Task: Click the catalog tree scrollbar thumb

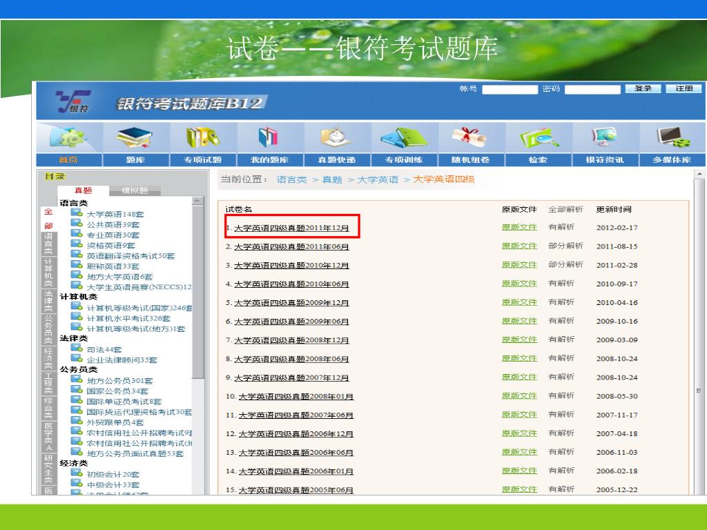Action: point(197,292)
